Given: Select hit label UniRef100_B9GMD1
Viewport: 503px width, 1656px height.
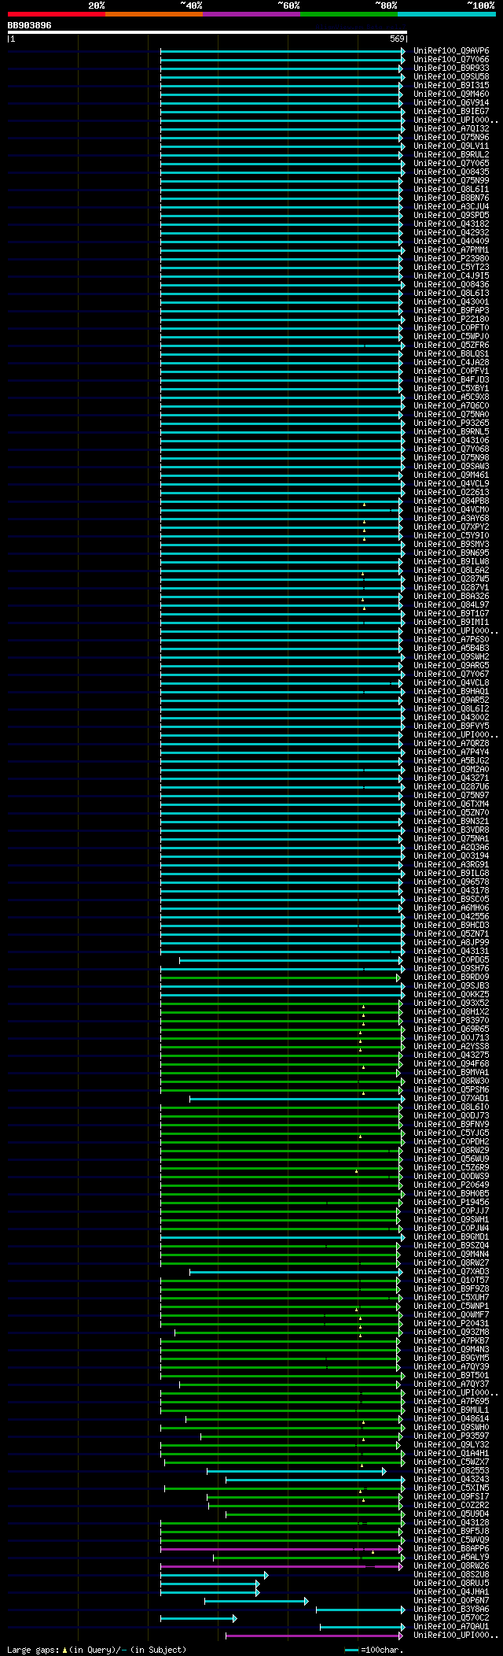Looking at the screenshot, I should [x=451, y=1237].
